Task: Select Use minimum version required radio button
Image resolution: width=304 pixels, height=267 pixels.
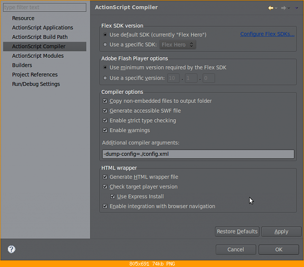Action: (105, 68)
